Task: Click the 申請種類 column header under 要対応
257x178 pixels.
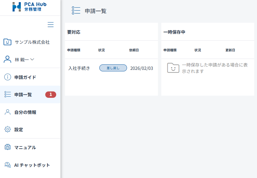Action: 74,50
